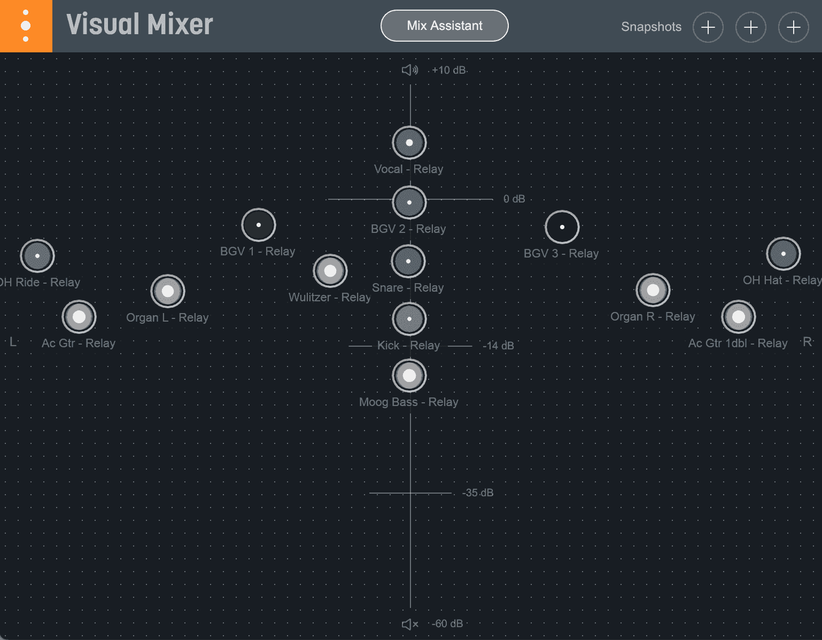Click the Wulitzer - Relay text label
The image size is (822, 640).
point(329,297)
